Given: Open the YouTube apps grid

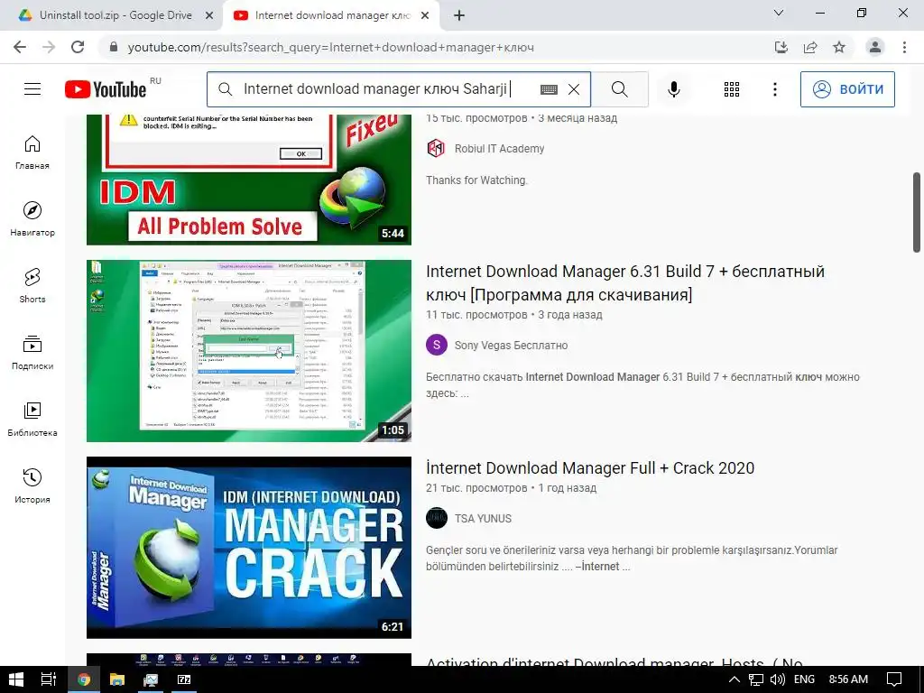Looking at the screenshot, I should 731,89.
